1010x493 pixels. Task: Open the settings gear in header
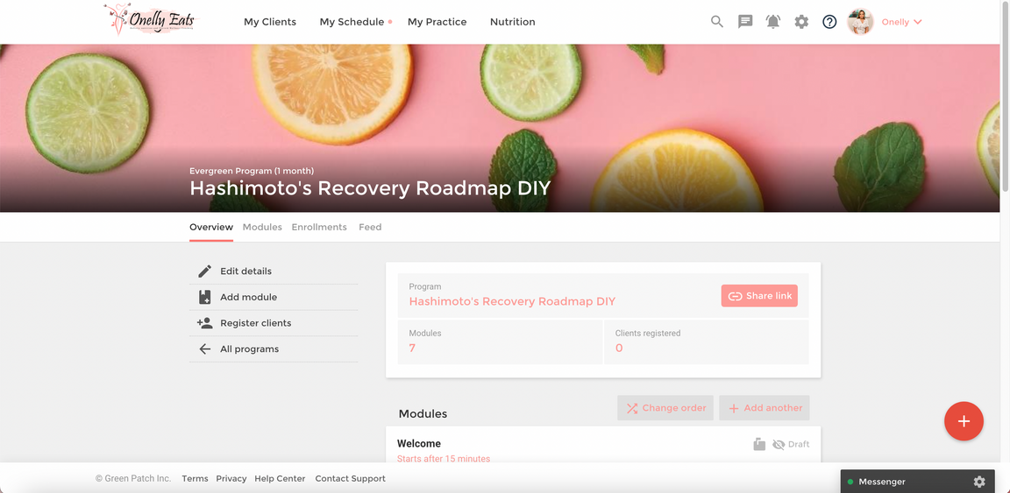(x=801, y=22)
